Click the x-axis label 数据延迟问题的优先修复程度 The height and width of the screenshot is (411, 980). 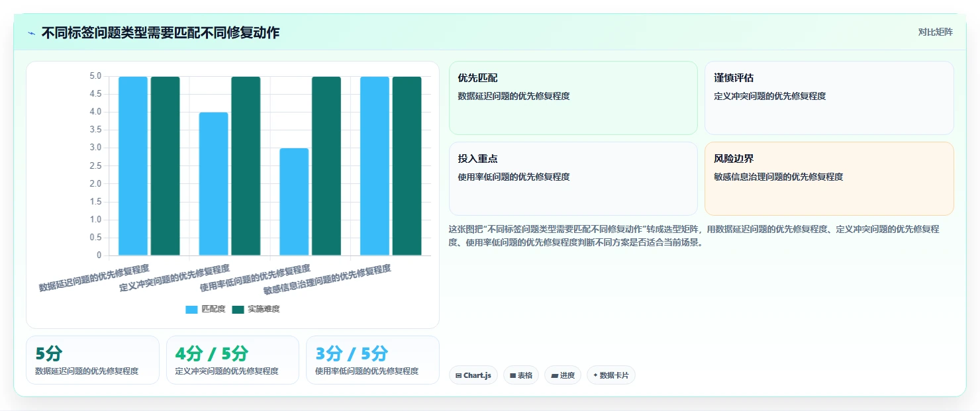(x=94, y=278)
